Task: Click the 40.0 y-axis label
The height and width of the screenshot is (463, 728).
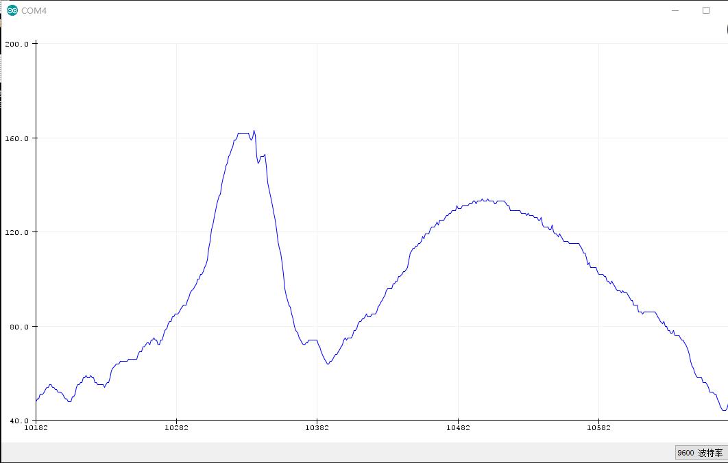Action: (19, 421)
